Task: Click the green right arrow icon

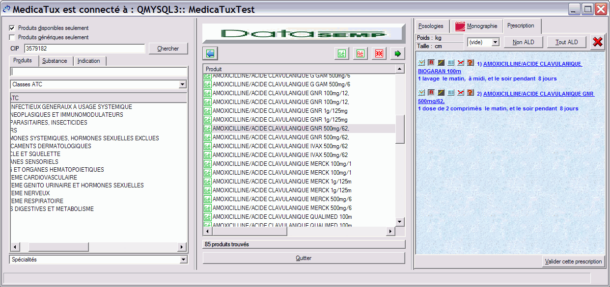Action: 397,53
